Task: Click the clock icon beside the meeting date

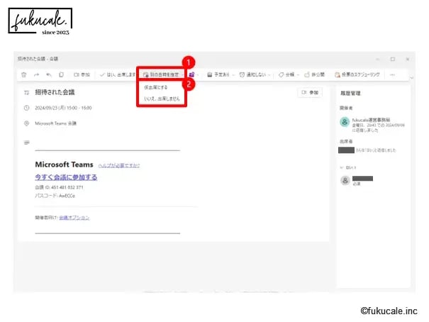Action: coord(26,108)
